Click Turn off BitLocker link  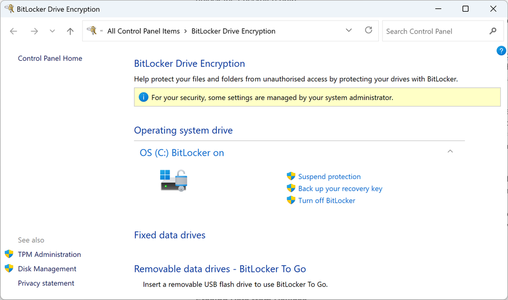pos(326,201)
